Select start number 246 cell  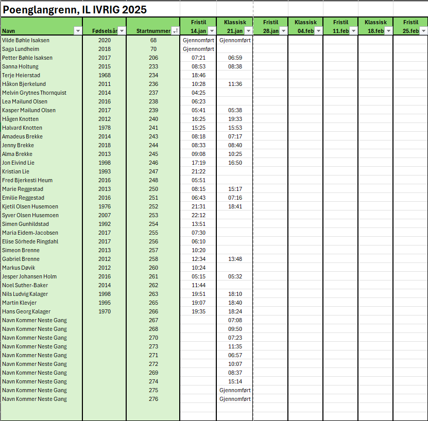point(153,163)
